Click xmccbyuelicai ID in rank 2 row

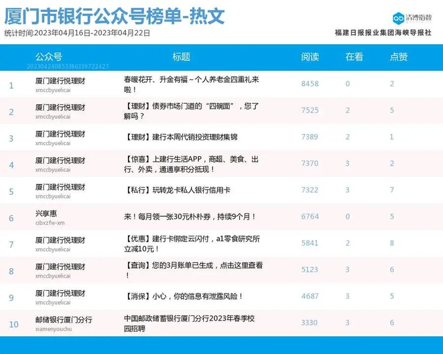[53, 116]
